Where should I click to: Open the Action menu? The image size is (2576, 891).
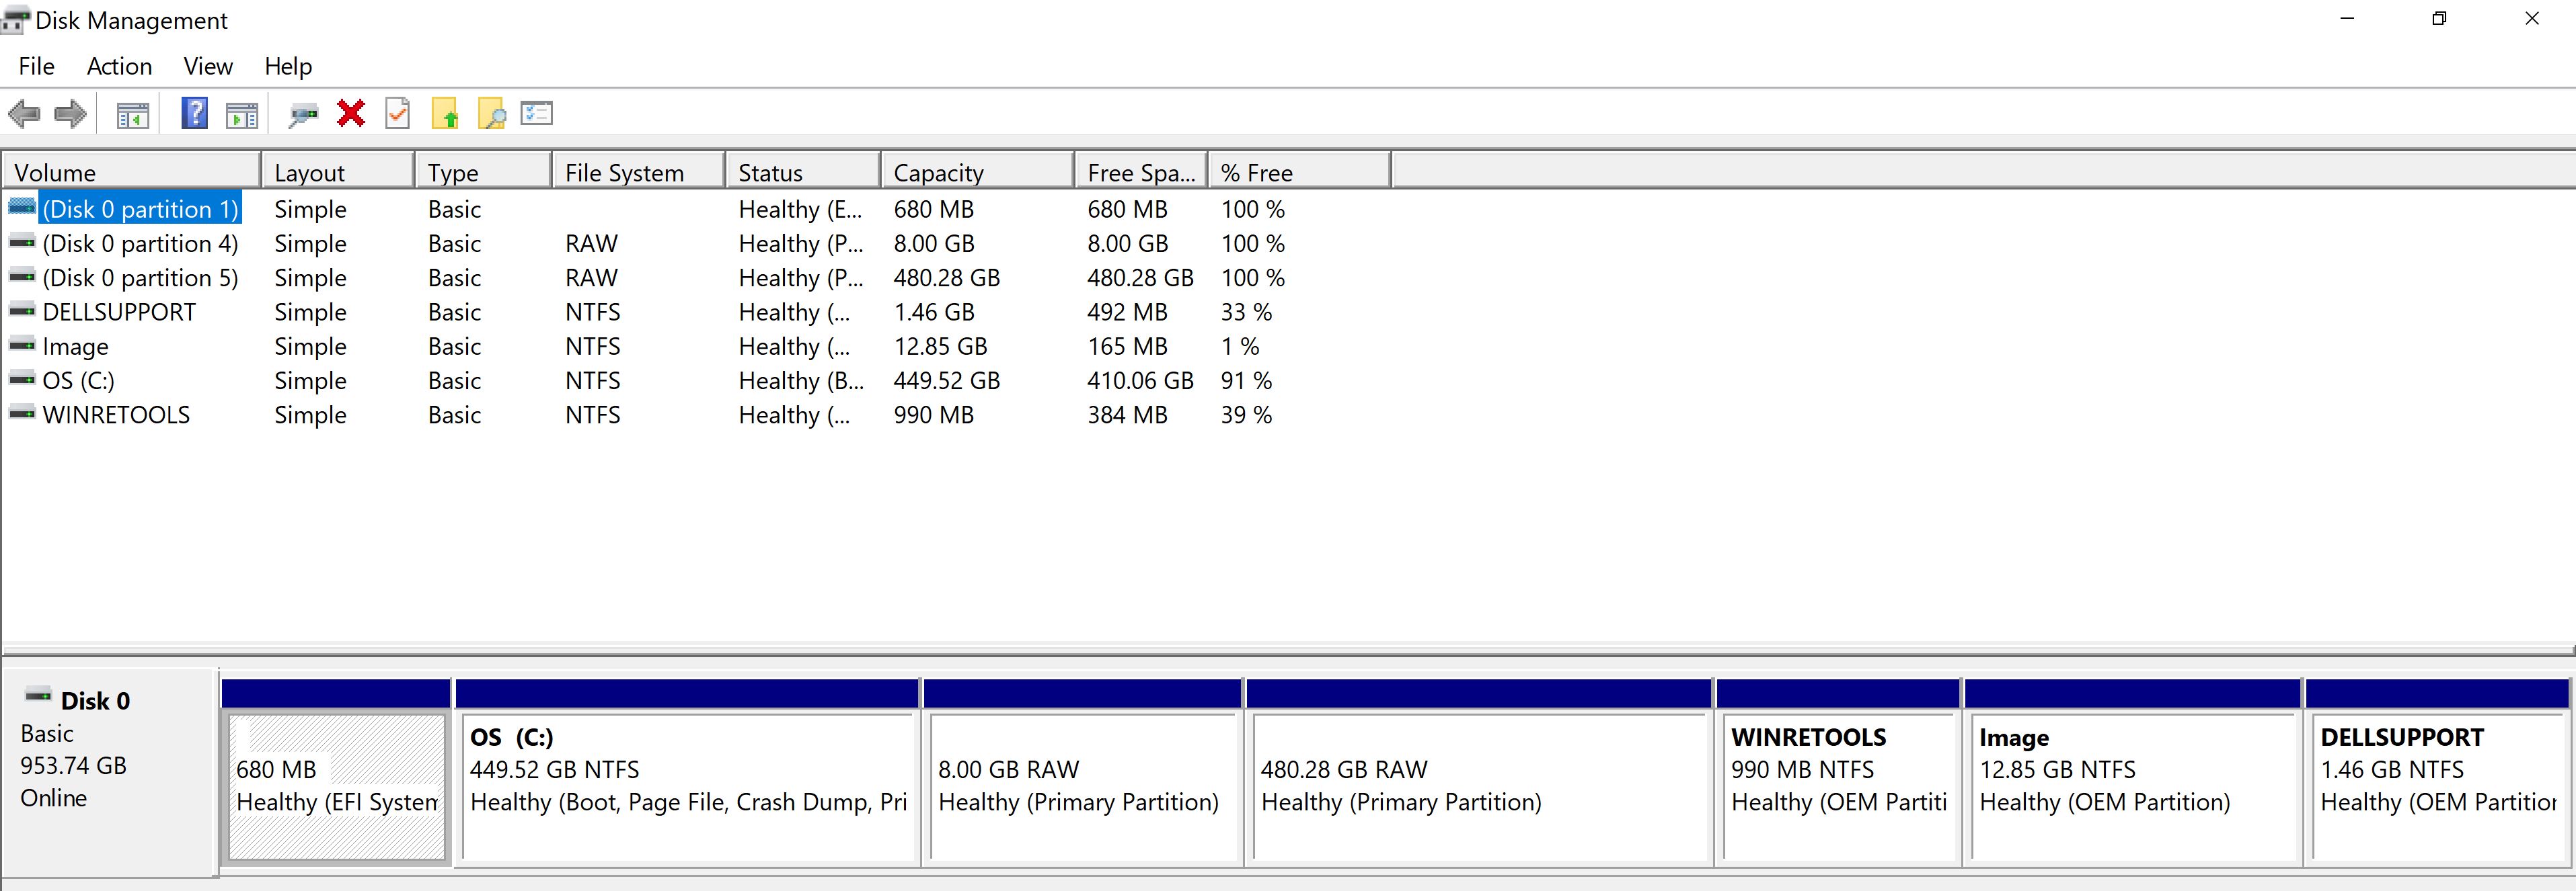120,66
